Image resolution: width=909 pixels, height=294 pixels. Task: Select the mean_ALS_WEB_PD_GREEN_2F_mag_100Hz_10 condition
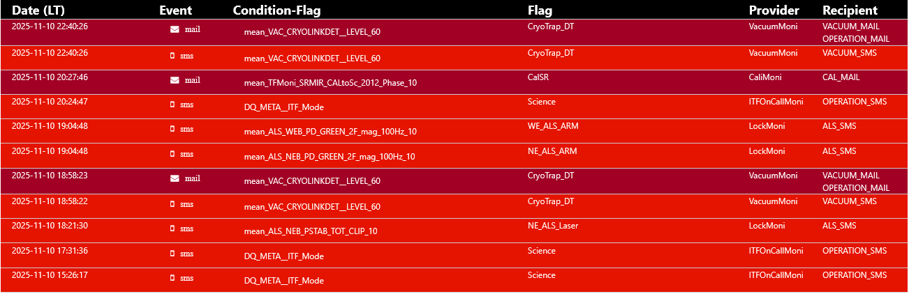tap(330, 132)
